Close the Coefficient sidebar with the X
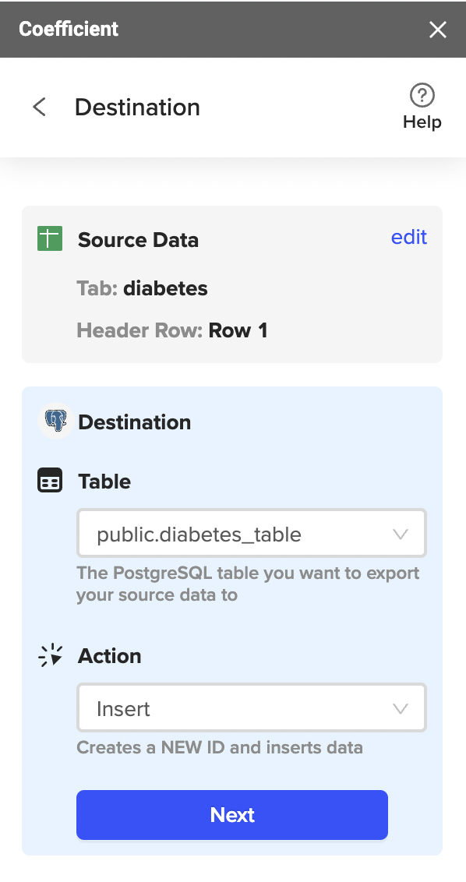Screen dimensions: 466x882 pyautogui.click(x=438, y=30)
